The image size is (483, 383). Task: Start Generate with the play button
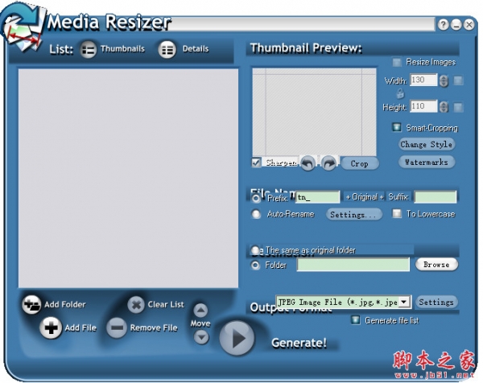[237, 338]
